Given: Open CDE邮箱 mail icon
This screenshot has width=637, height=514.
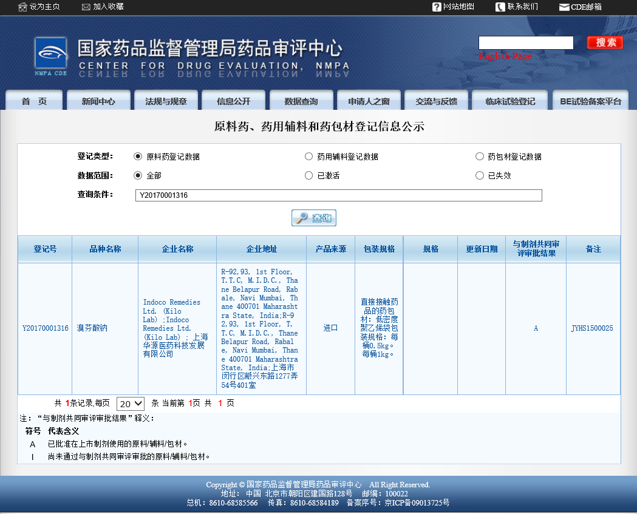Looking at the screenshot, I should pos(564,7).
